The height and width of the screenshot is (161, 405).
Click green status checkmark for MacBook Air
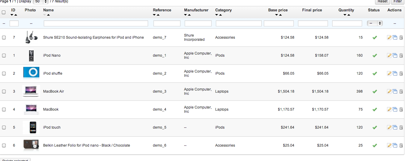click(374, 91)
